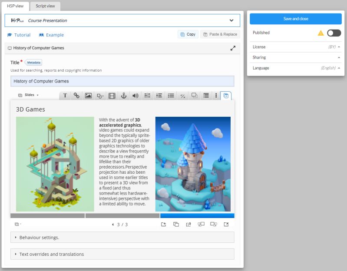This screenshot has width=347, height=271.
Task: Click the unpublished warning triangle icon
Action: pos(321,33)
